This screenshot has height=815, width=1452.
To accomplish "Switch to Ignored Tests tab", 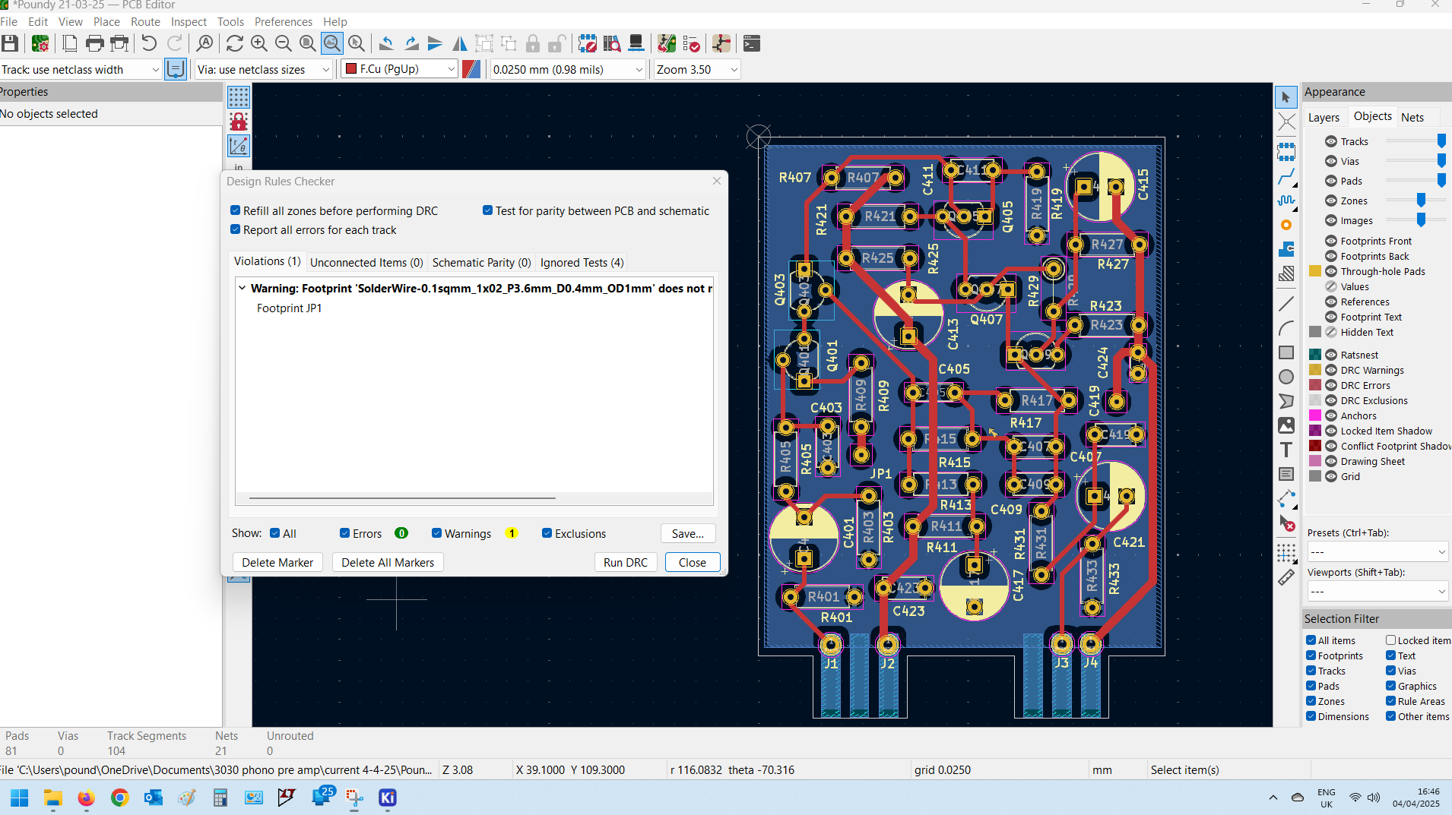I will pyautogui.click(x=582, y=262).
